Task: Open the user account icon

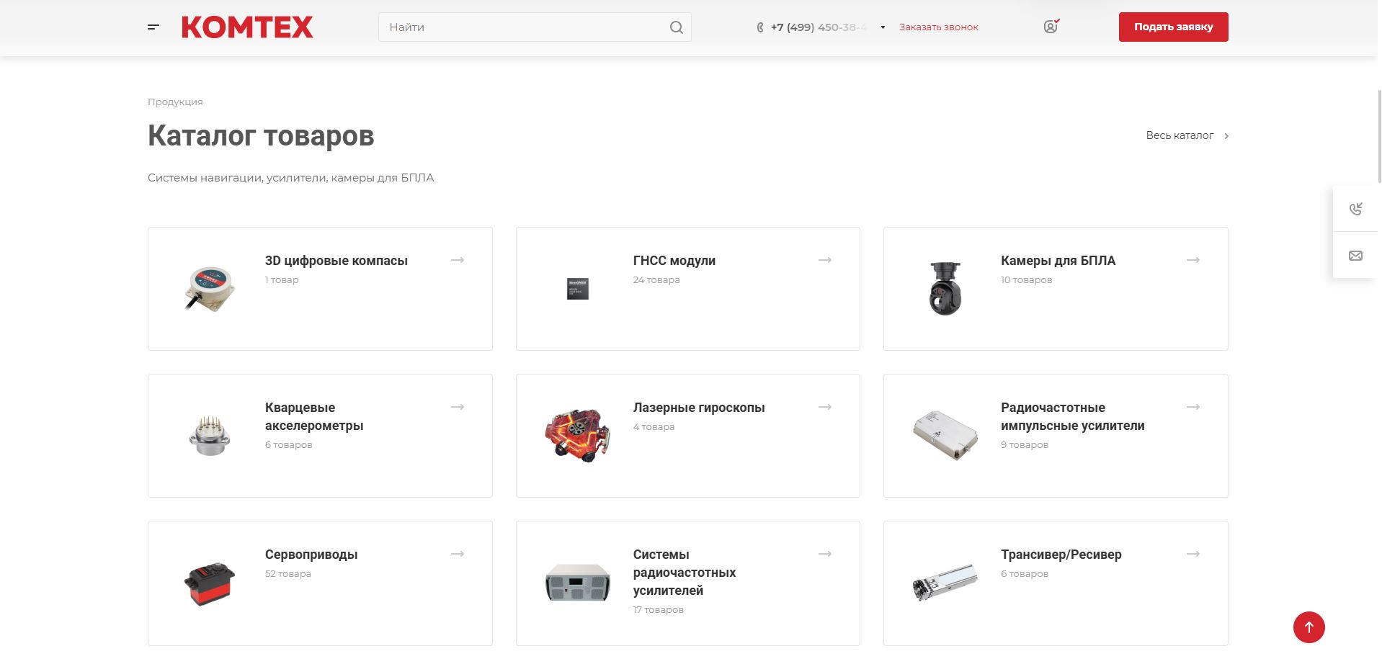Action: point(1051,27)
